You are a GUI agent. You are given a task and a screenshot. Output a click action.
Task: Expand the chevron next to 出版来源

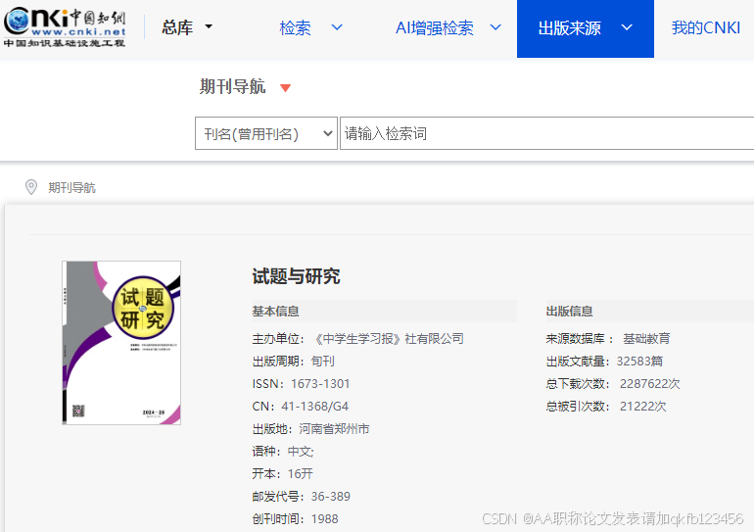pos(627,27)
